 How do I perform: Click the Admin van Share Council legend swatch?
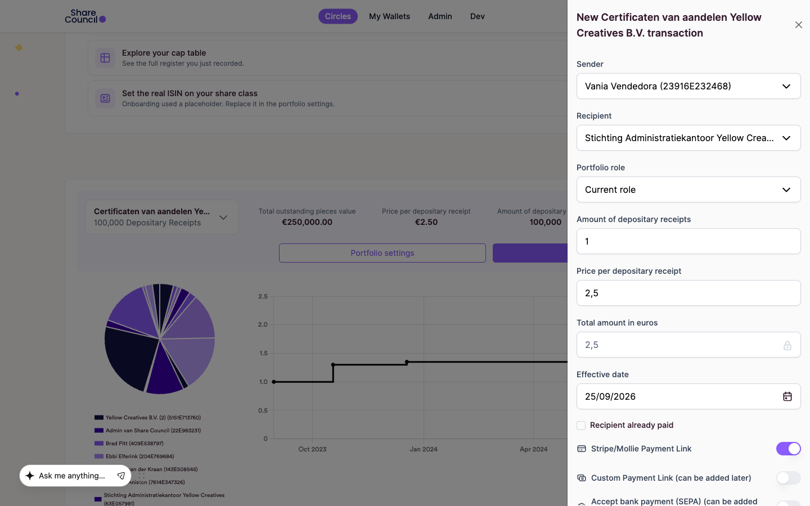tap(99, 431)
